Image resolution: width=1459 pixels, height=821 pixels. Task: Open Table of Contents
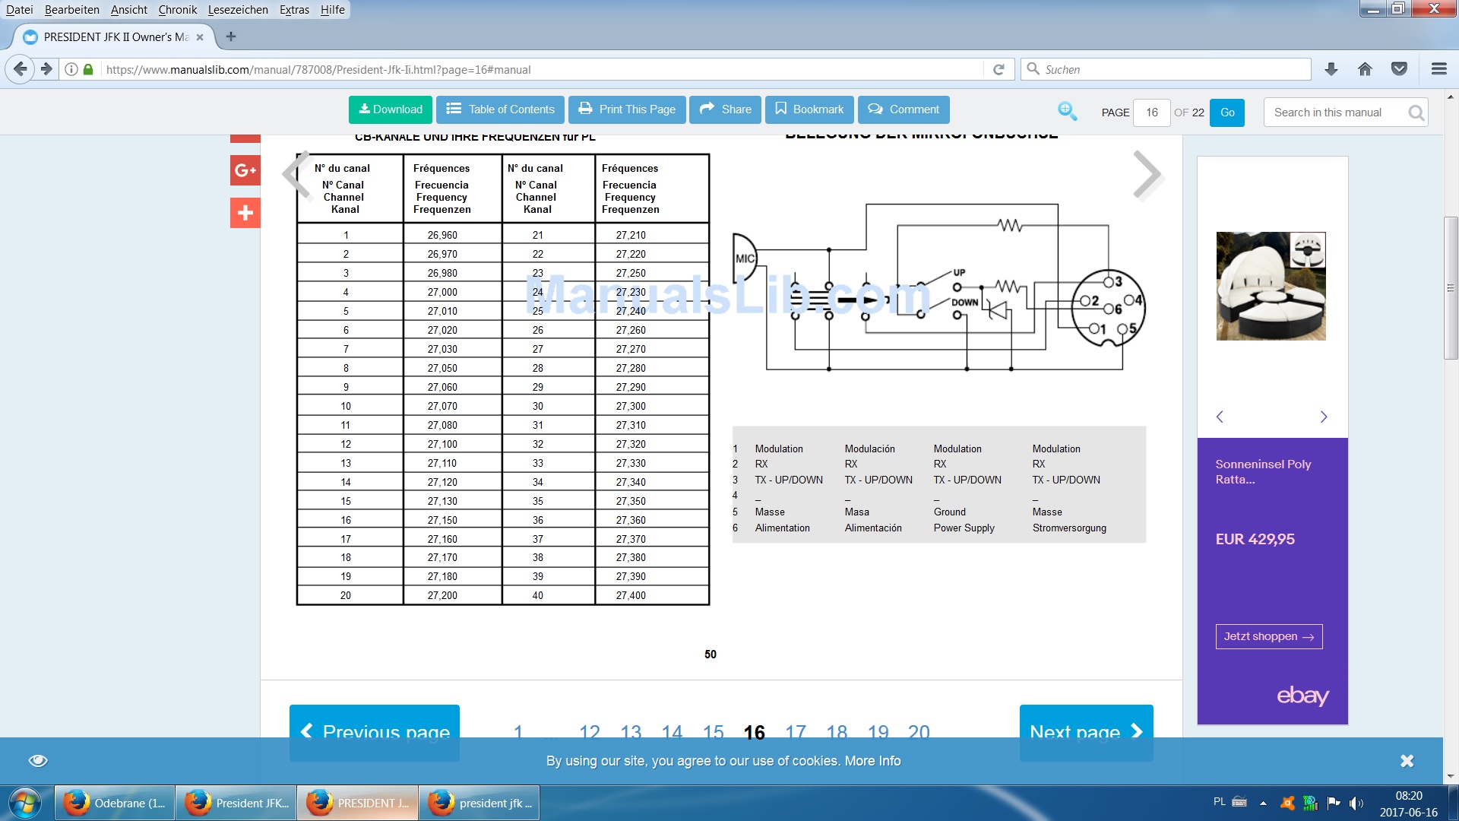[501, 109]
